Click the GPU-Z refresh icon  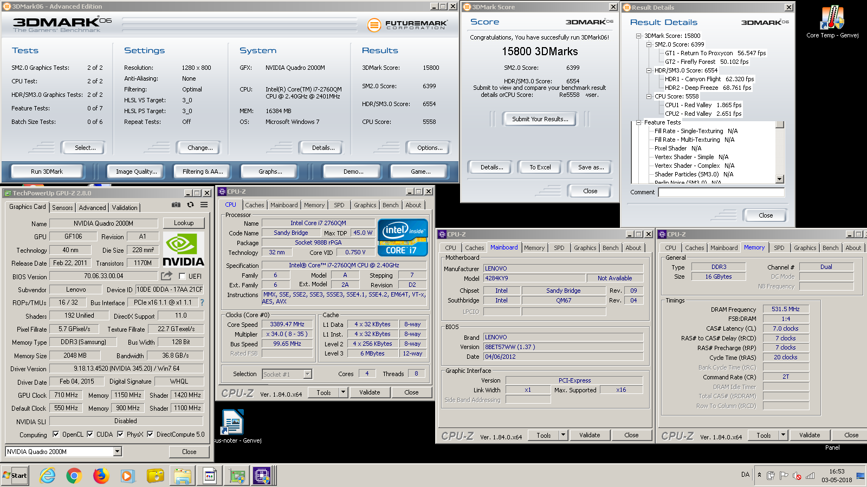pyautogui.click(x=190, y=205)
